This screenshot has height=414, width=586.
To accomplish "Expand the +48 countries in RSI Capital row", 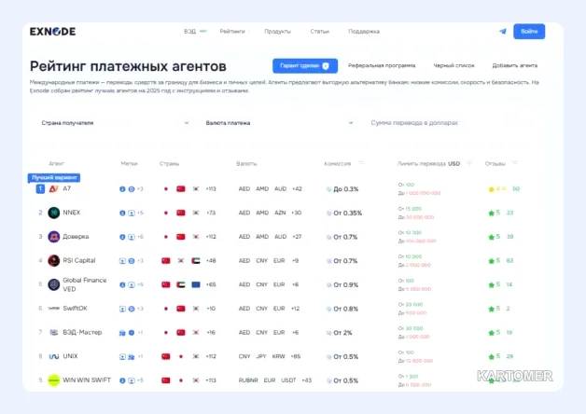I will (x=211, y=260).
